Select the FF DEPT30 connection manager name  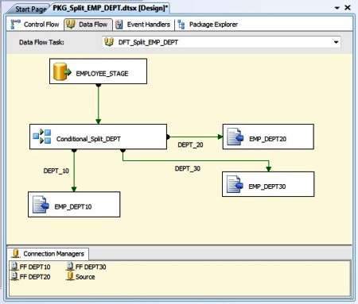pyautogui.click(x=91, y=267)
